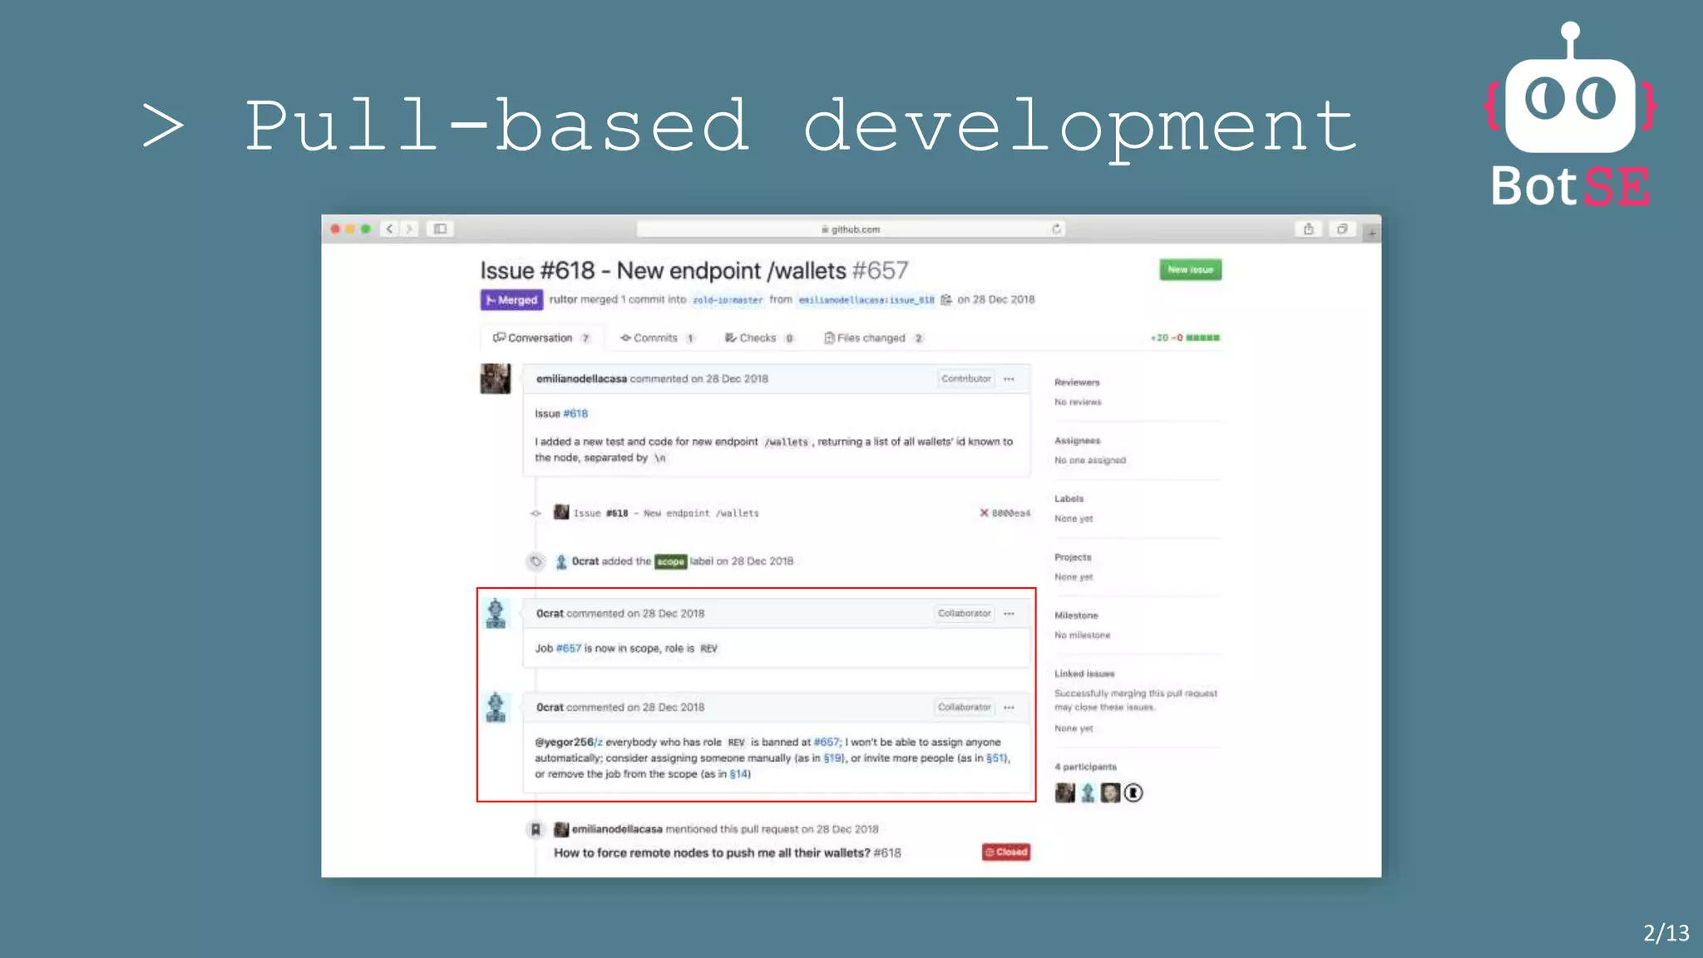Viewport: 1703px width, 958px height.
Task: Click the rultor name in merge line
Action: (563, 299)
